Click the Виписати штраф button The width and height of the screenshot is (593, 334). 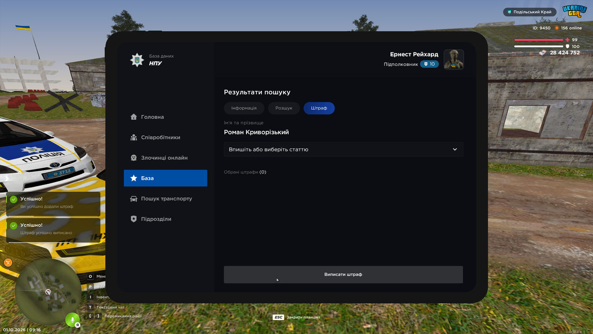pos(343,275)
